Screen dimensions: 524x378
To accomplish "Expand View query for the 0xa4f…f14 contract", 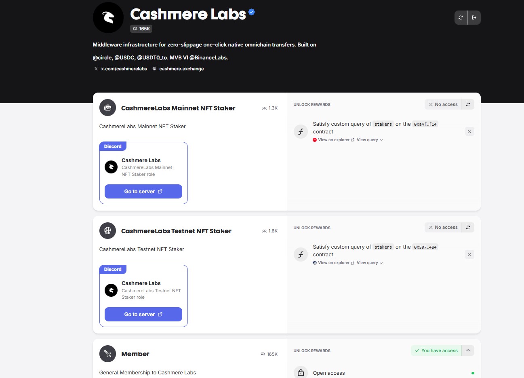I will click(x=369, y=140).
